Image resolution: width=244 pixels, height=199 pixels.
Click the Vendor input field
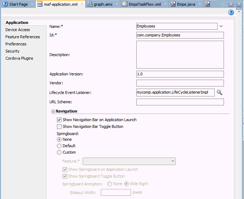180,83
